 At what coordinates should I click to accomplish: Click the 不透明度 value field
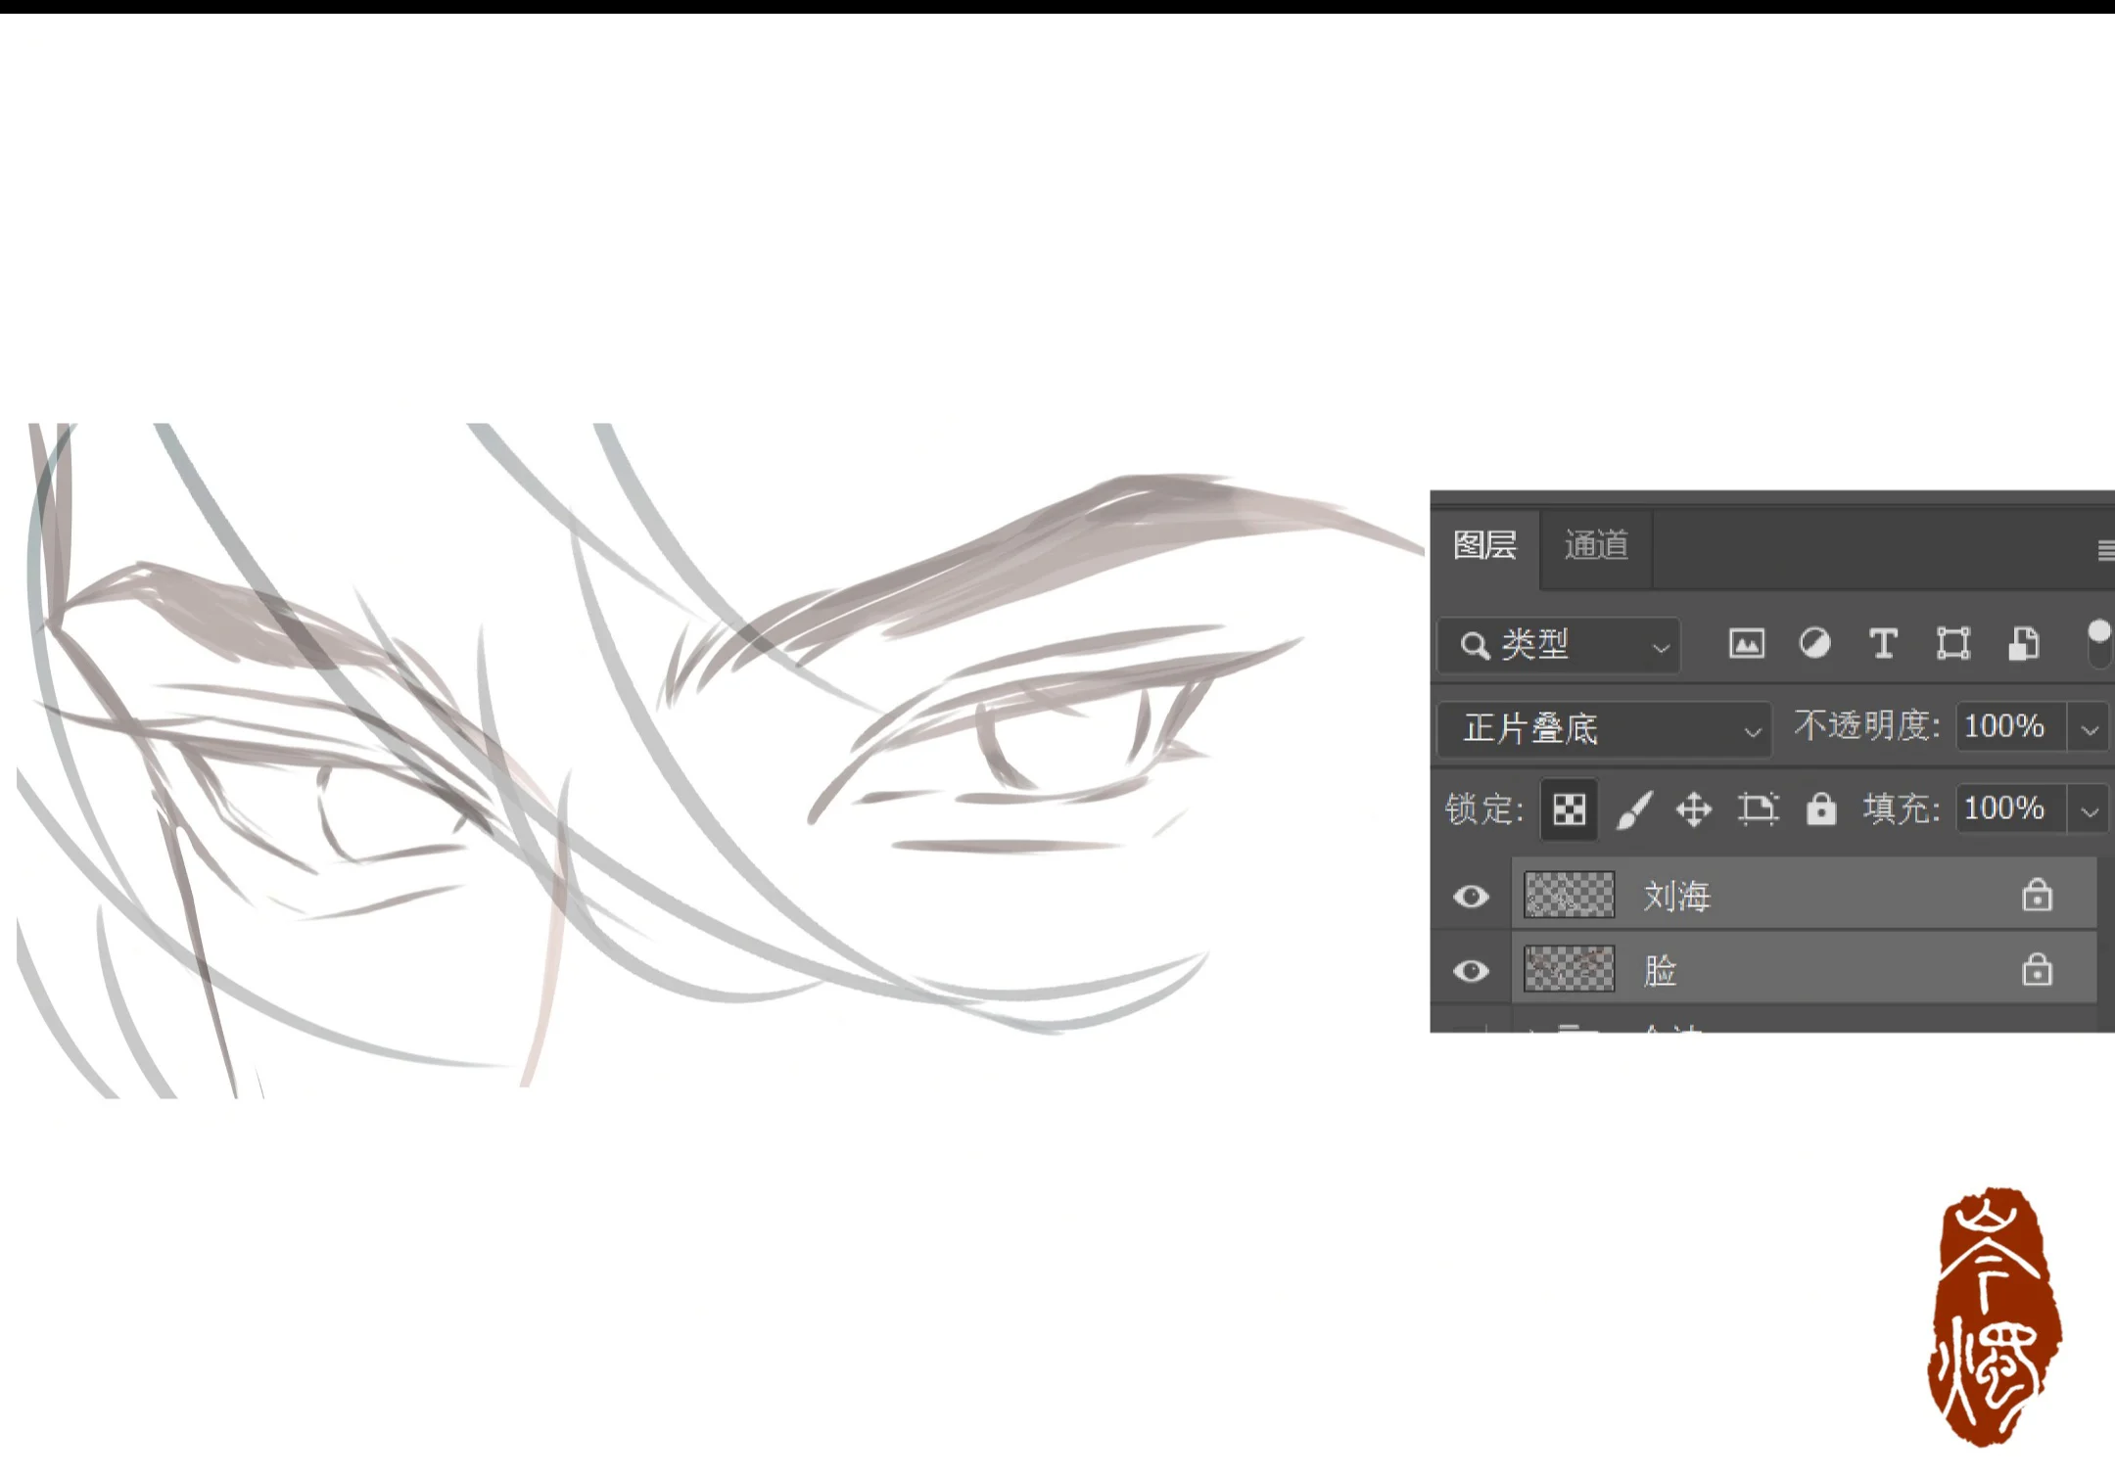(x=2011, y=726)
